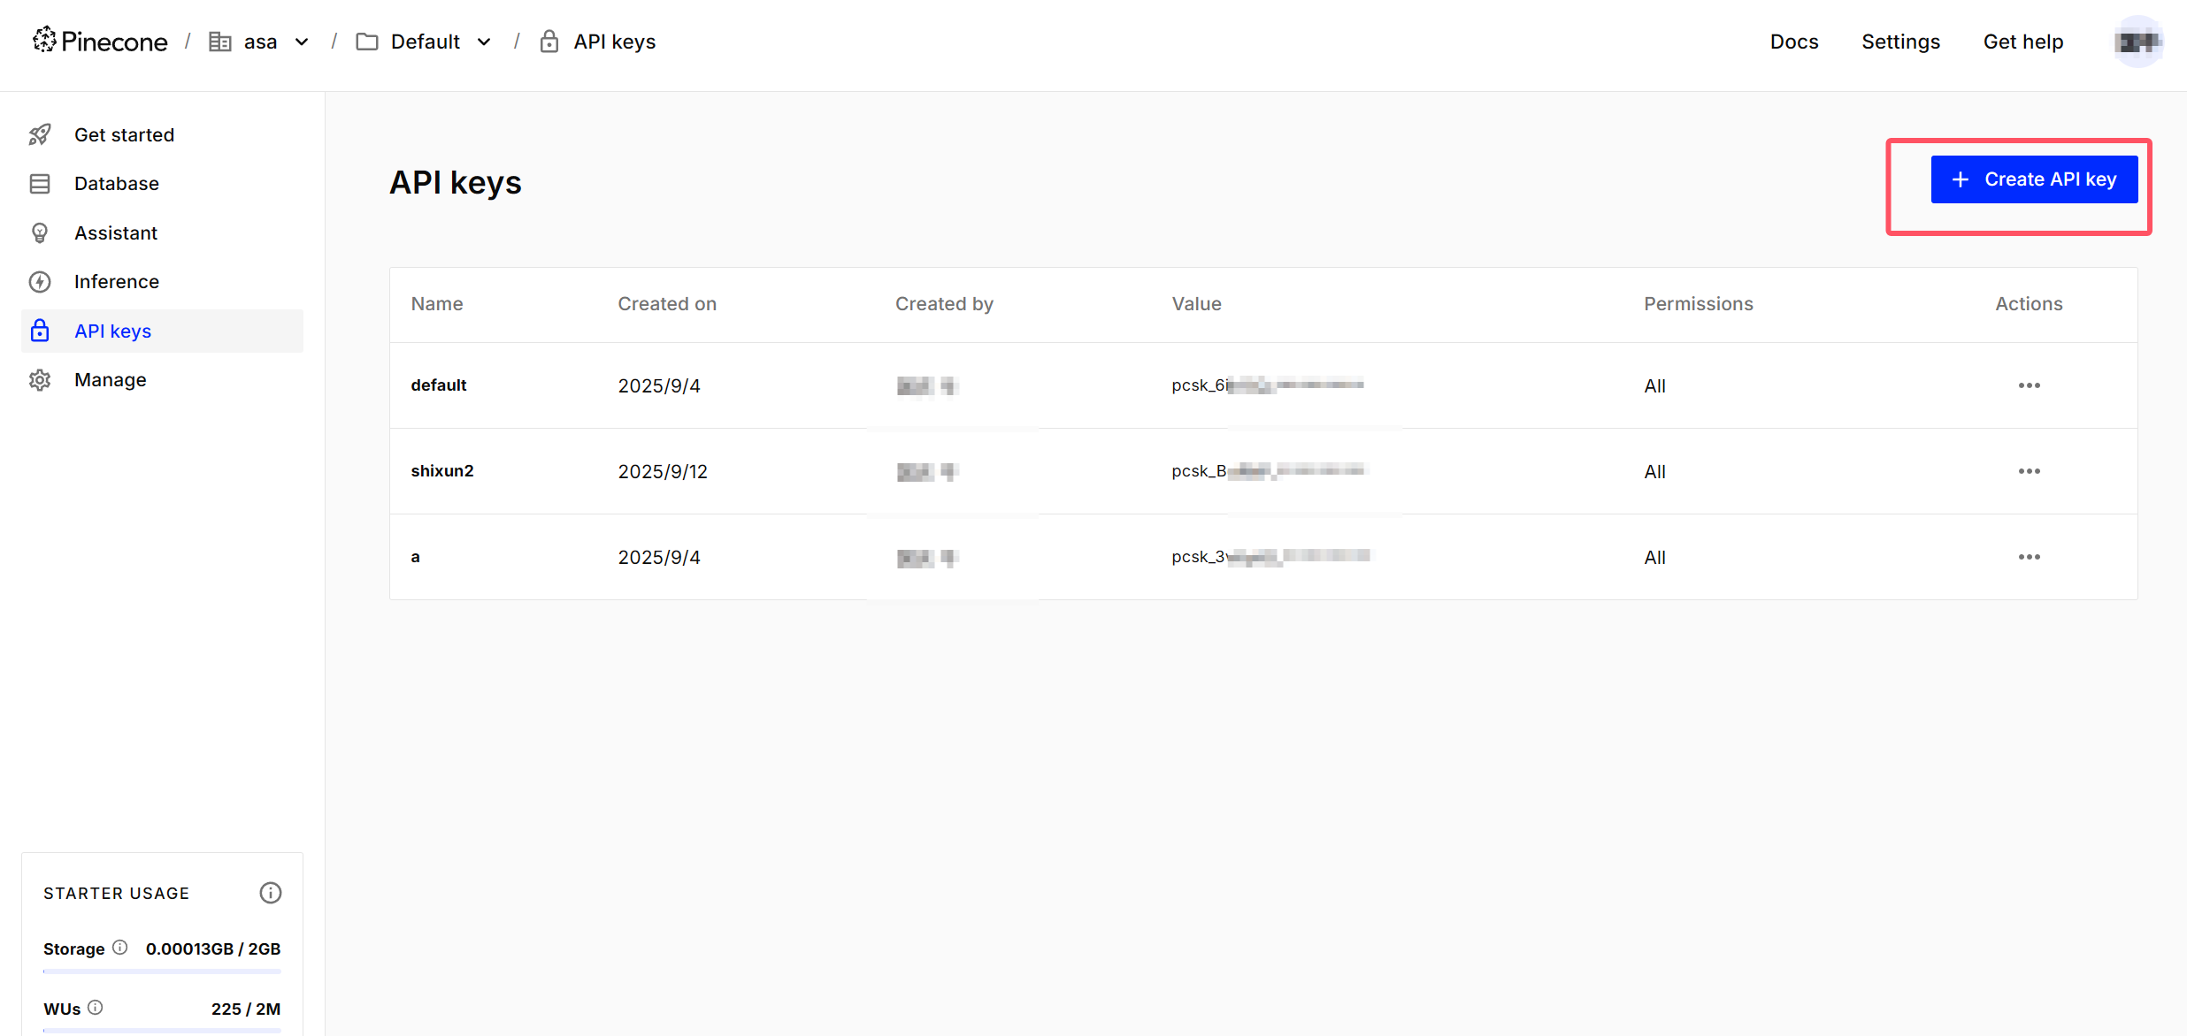
Task: Click the Starter Usage info icon
Action: [270, 893]
